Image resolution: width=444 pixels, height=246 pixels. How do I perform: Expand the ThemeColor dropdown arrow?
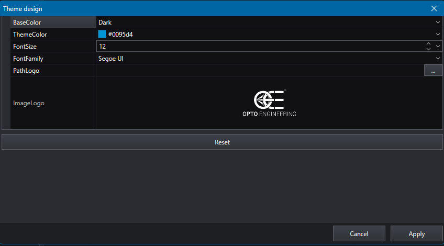tap(438, 34)
